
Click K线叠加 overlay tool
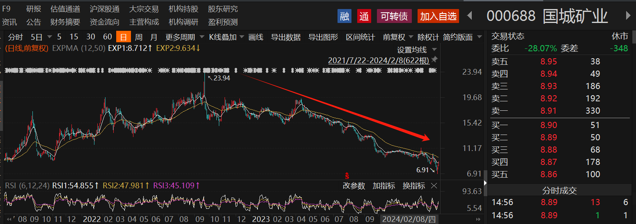223,37
